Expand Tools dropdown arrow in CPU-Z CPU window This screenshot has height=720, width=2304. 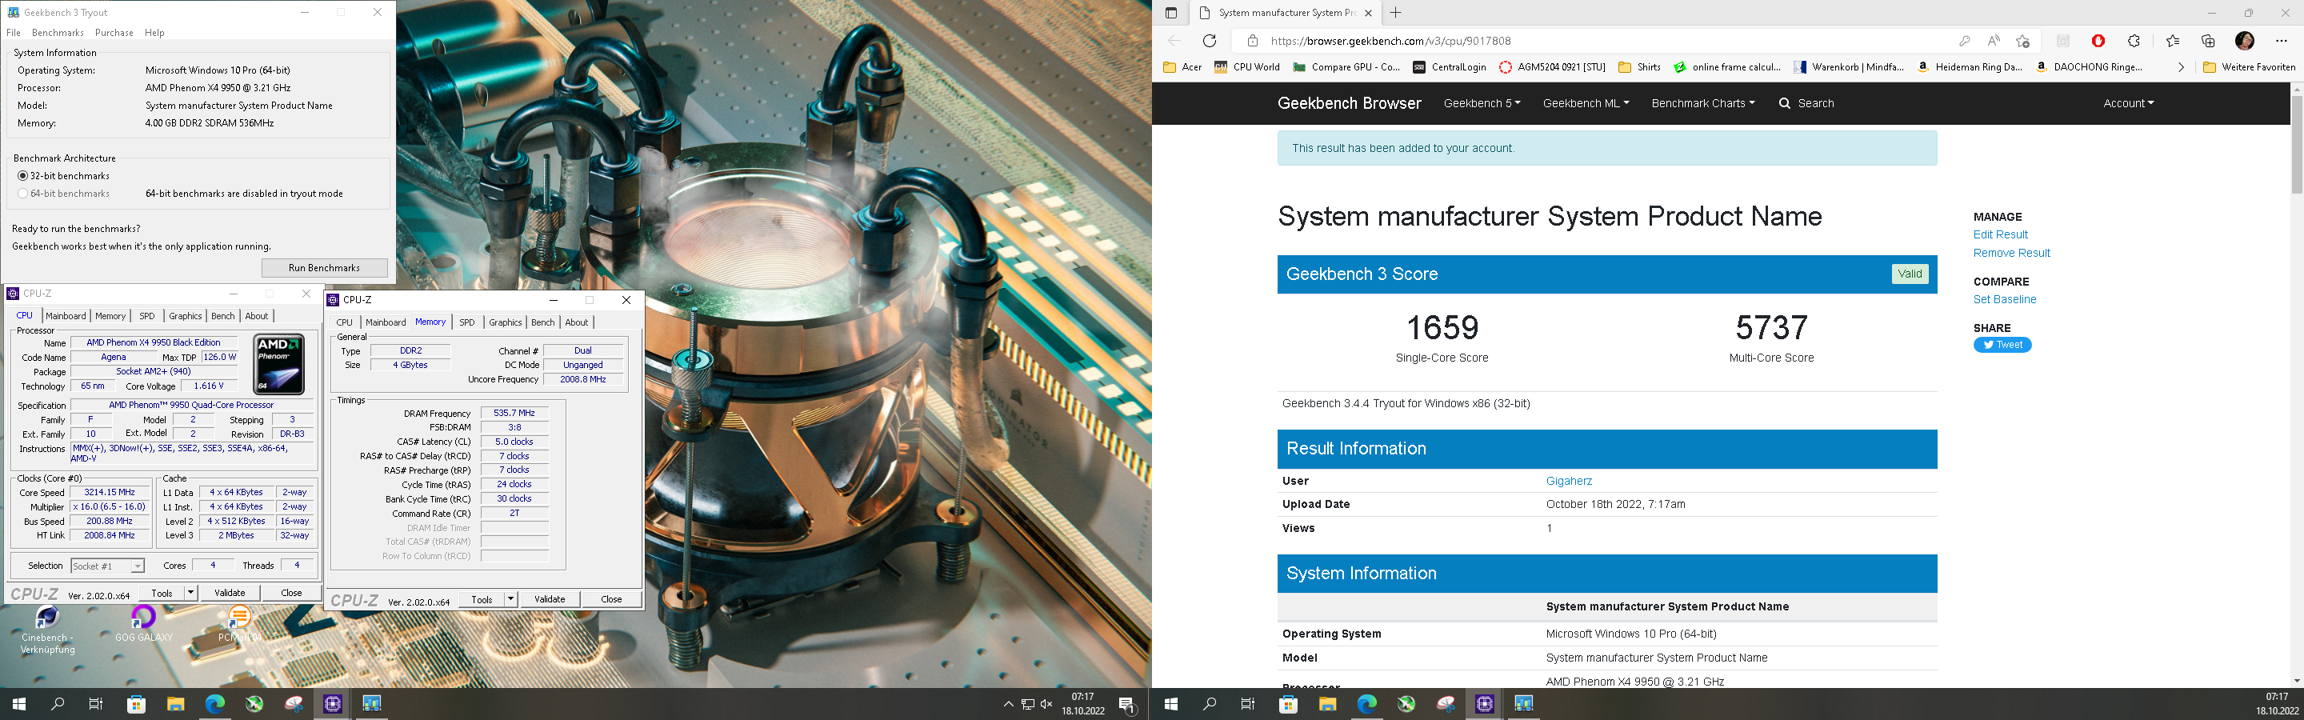pyautogui.click(x=190, y=593)
